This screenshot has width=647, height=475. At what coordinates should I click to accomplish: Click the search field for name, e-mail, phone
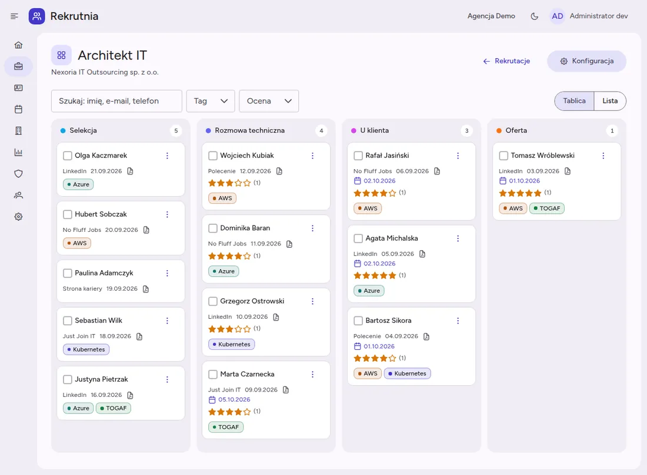tap(116, 101)
